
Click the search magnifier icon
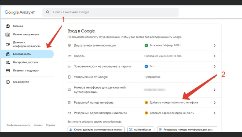click(x=48, y=12)
